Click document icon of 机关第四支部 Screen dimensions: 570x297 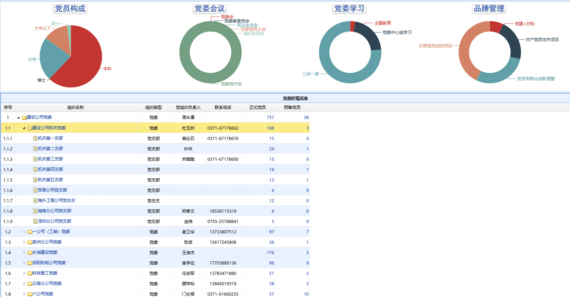(35, 169)
